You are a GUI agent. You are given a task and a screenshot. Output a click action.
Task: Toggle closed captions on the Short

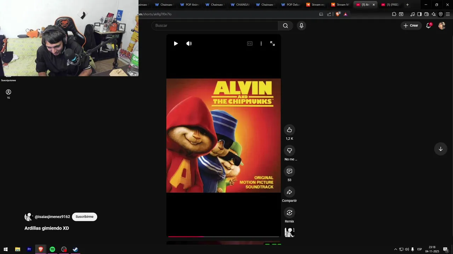click(250, 43)
